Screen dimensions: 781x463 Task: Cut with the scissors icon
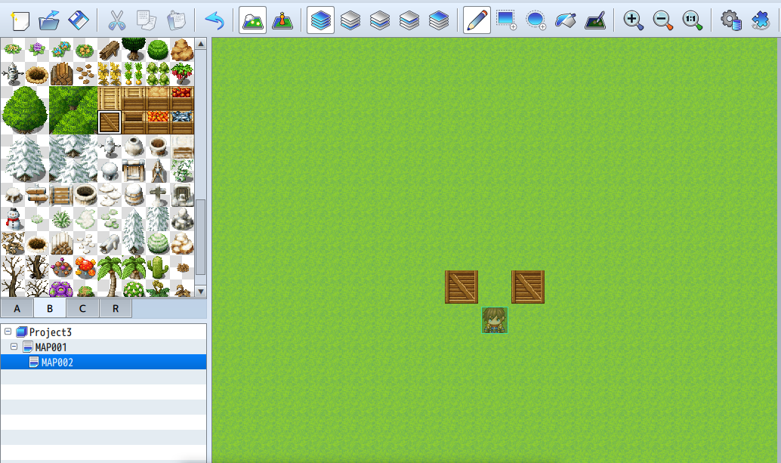(x=116, y=20)
